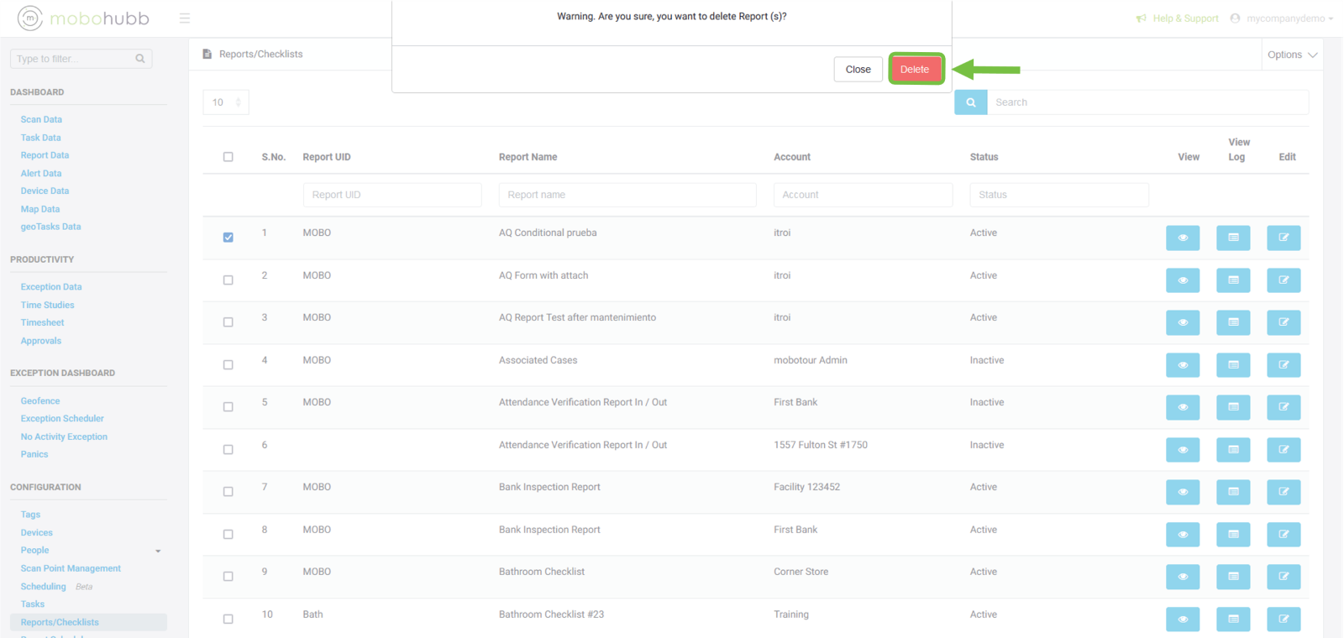This screenshot has width=1344, height=638.
Task: Open view log for AQ Form with attach
Action: click(x=1232, y=280)
